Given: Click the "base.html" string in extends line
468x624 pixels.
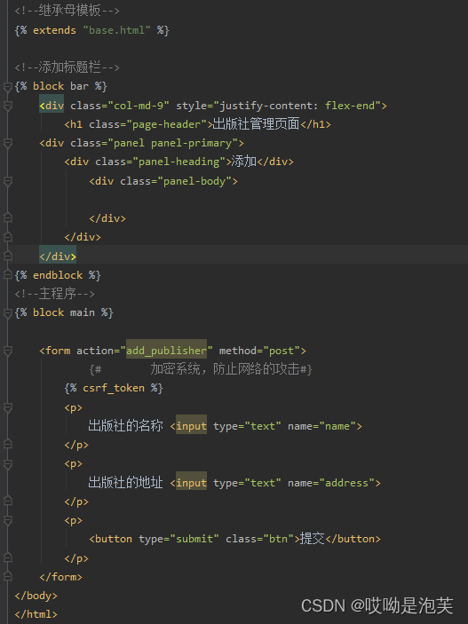Looking at the screenshot, I should [116, 30].
